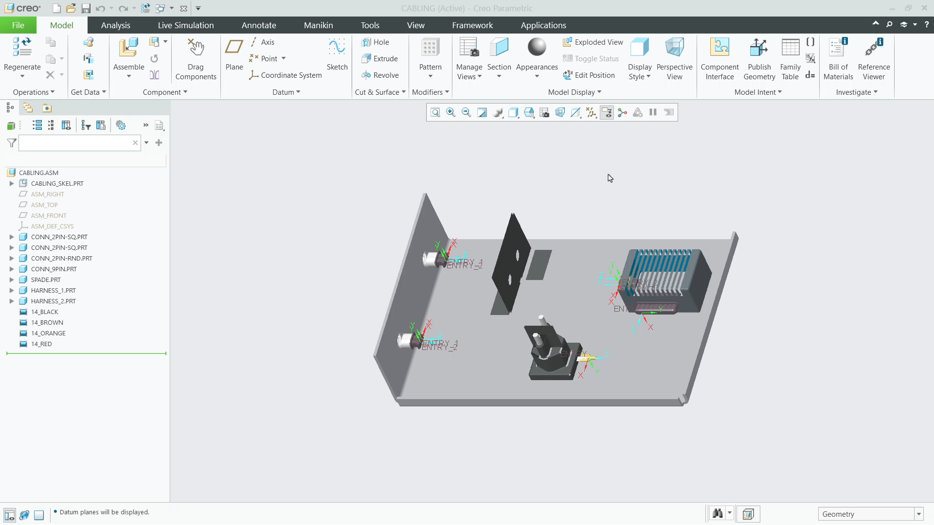Click the Zoom In magnifier icon
The height and width of the screenshot is (525, 934).
(451, 113)
